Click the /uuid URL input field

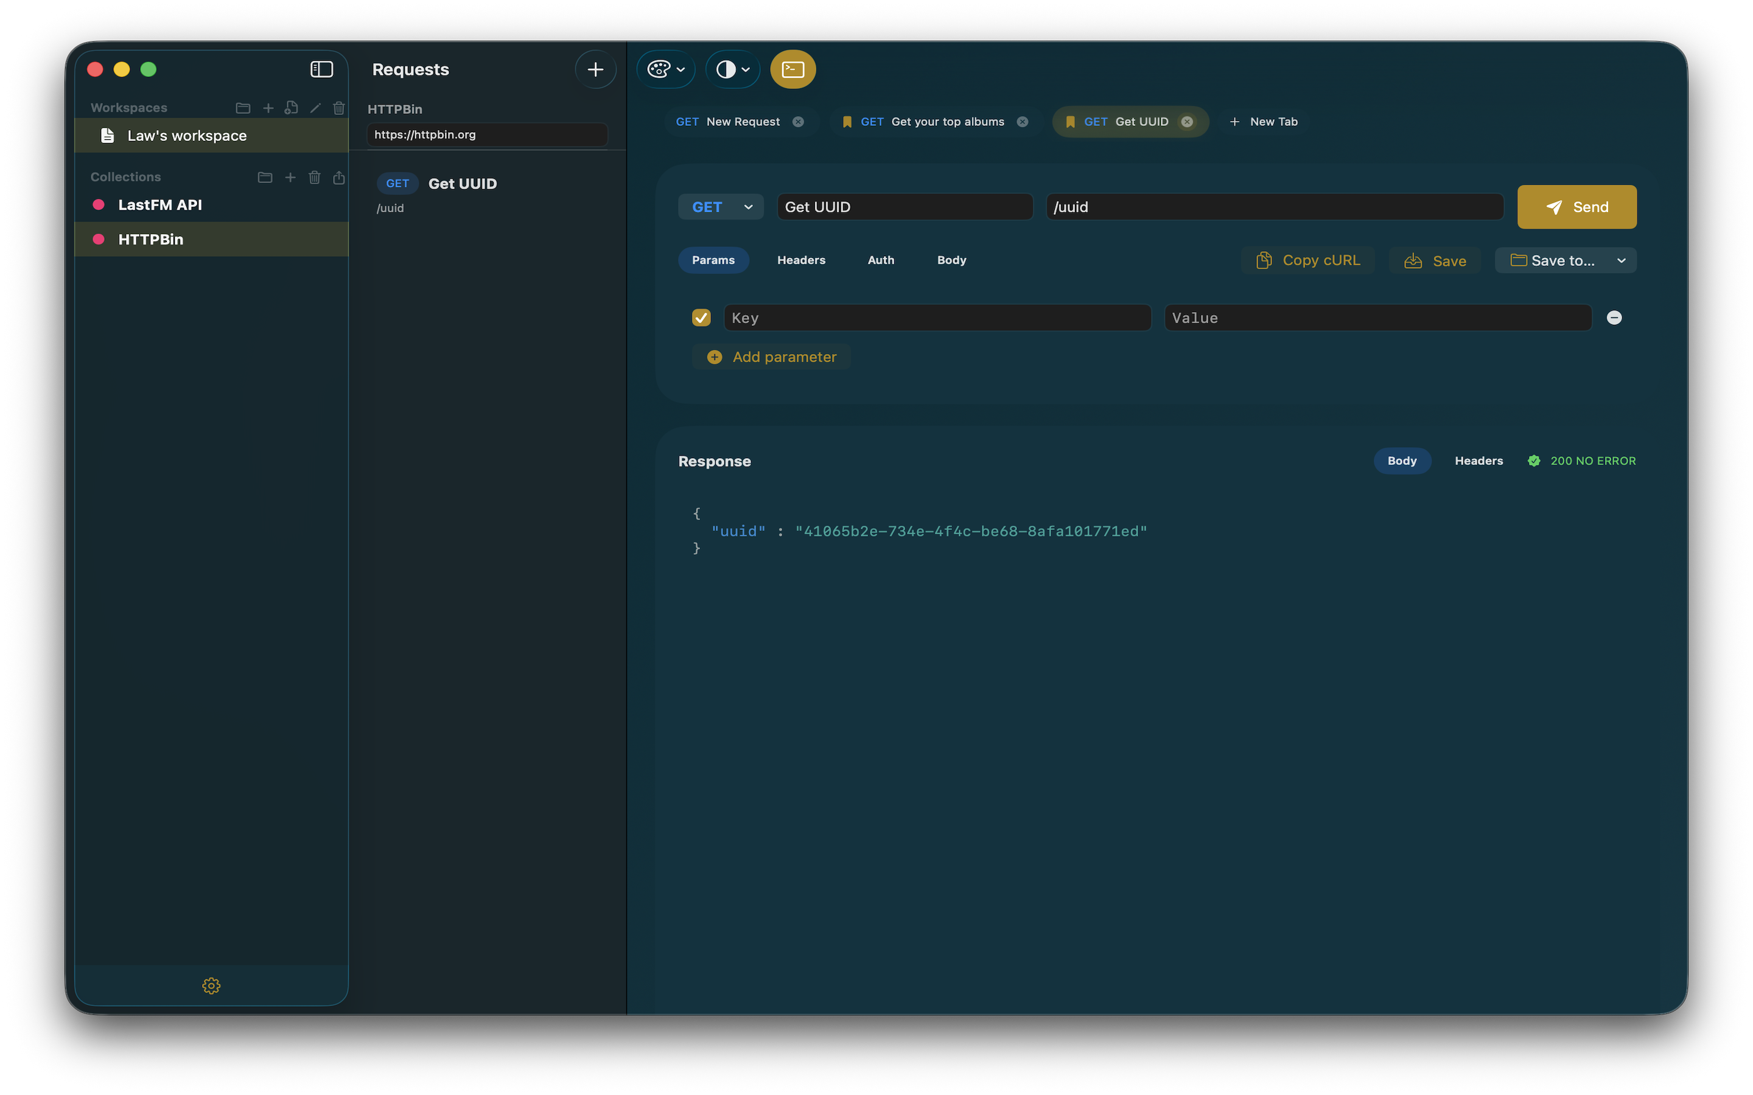(1273, 206)
